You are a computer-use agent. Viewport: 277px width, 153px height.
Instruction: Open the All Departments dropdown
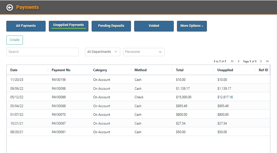tap(102, 52)
